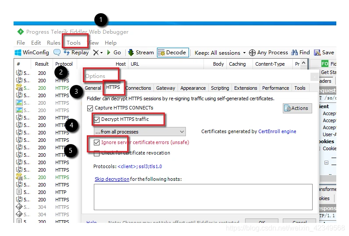
Task: Switch to the Performance options tab
Action: point(275,88)
